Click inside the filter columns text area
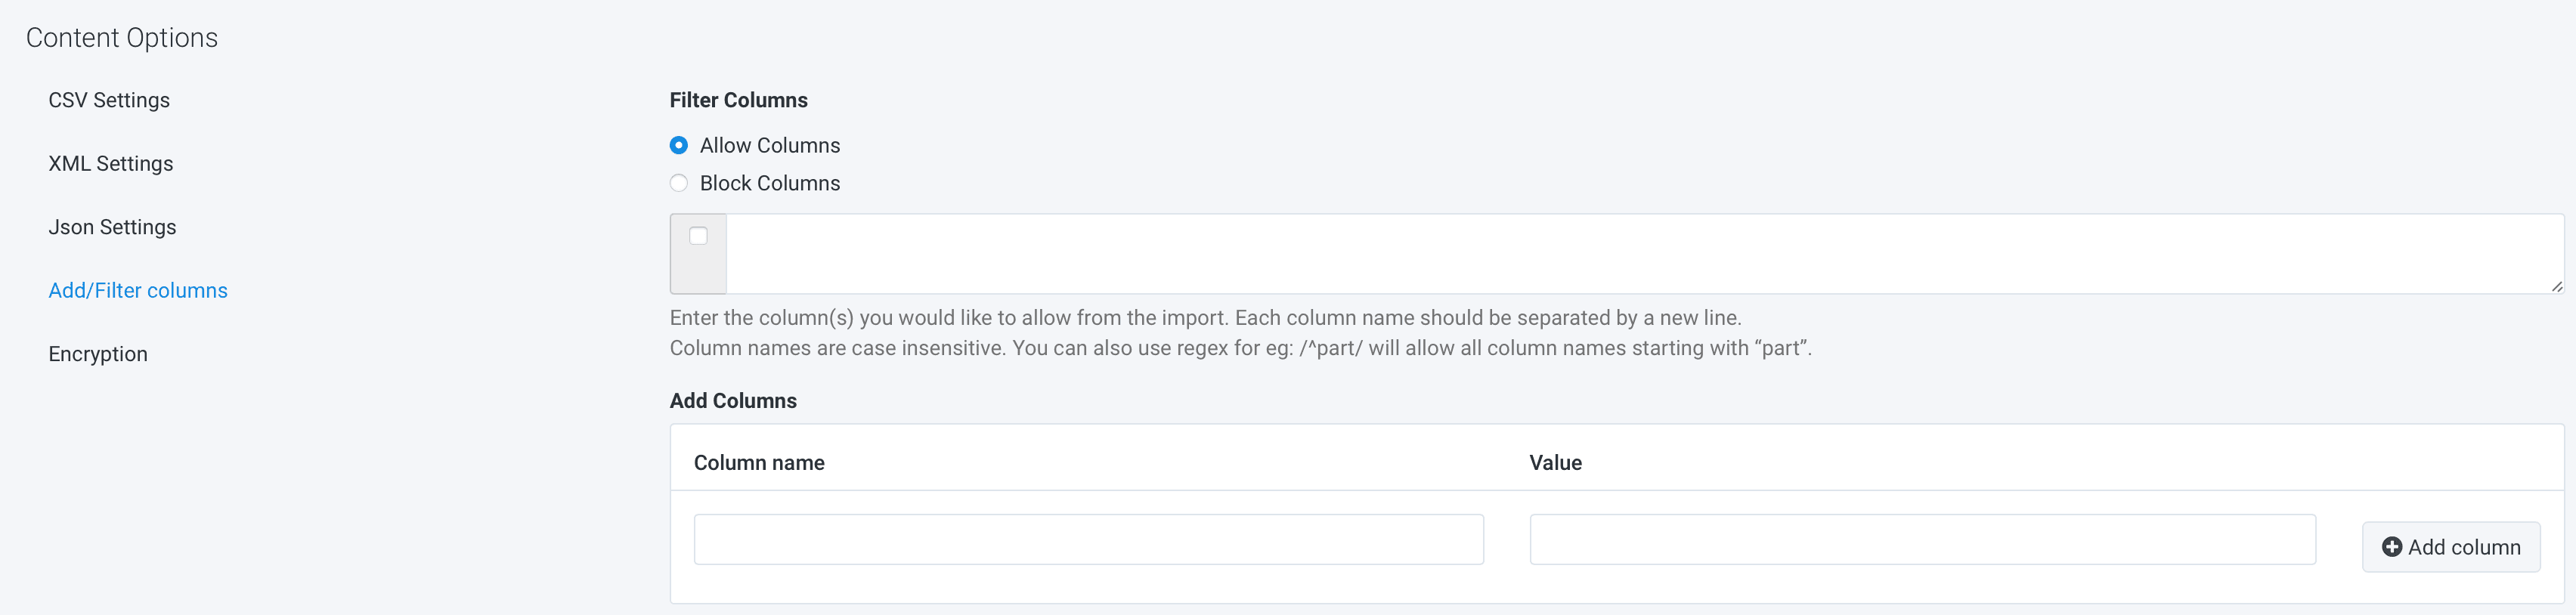2576x615 pixels. 1640,254
